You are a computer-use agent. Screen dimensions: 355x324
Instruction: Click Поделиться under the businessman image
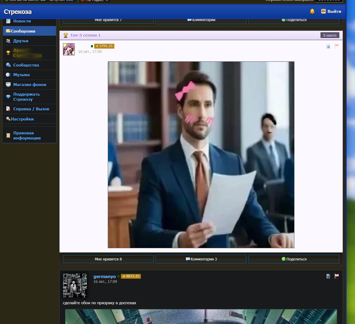pyautogui.click(x=294, y=259)
